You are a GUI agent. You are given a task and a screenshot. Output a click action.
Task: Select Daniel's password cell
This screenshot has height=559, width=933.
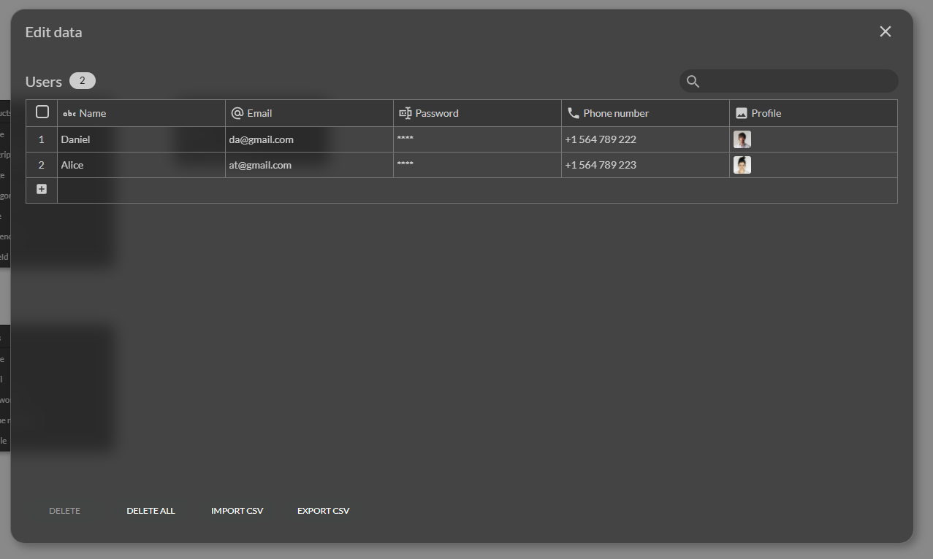pos(478,139)
